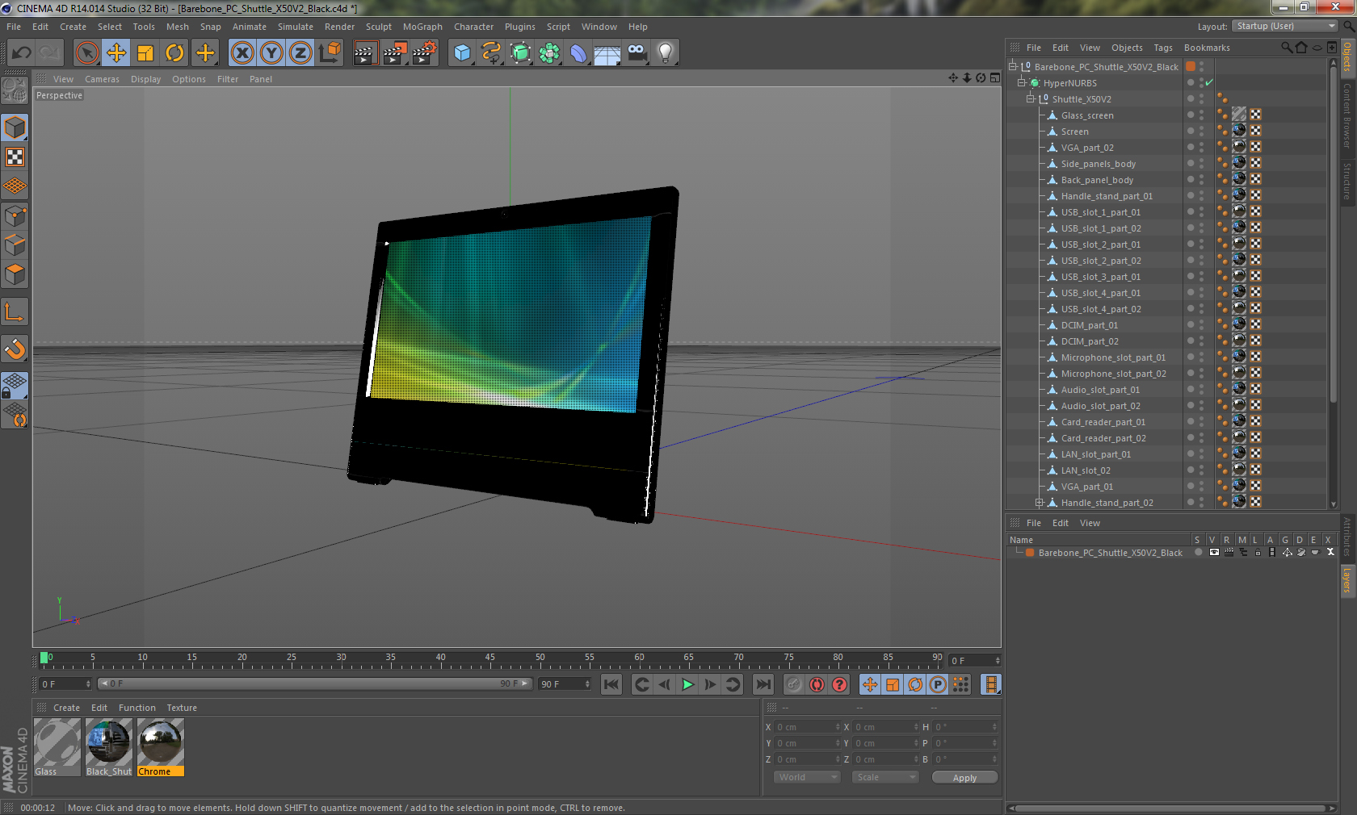The image size is (1357, 815).
Task: Toggle Z axis lock
Action: tap(300, 53)
